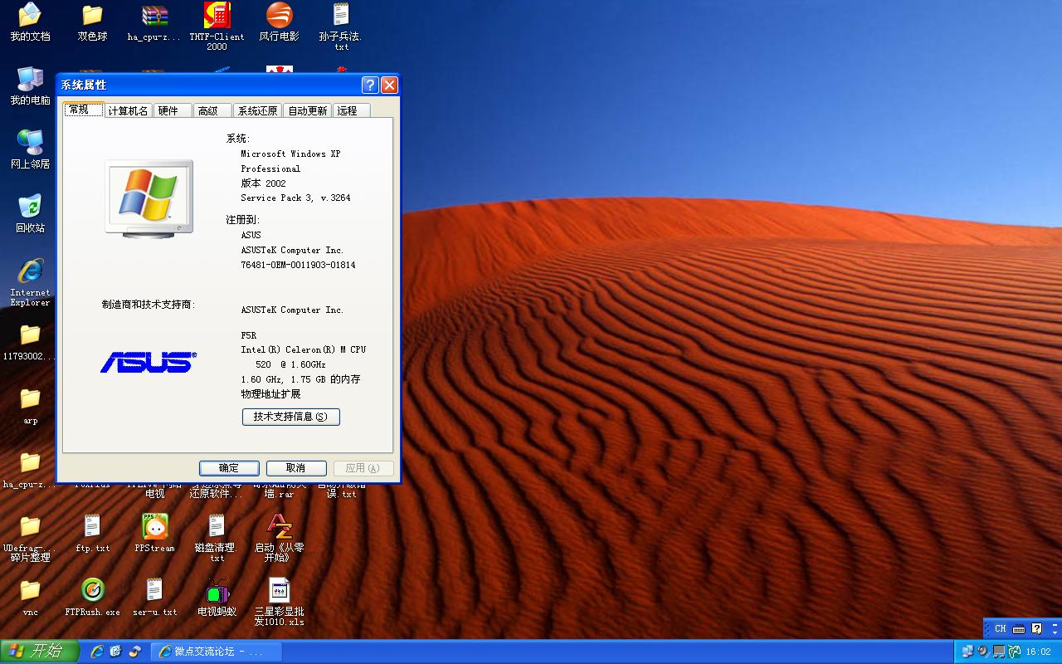Image resolution: width=1062 pixels, height=664 pixels.
Task: Launch the PPStream desktop shortcut
Action: [x=154, y=533]
